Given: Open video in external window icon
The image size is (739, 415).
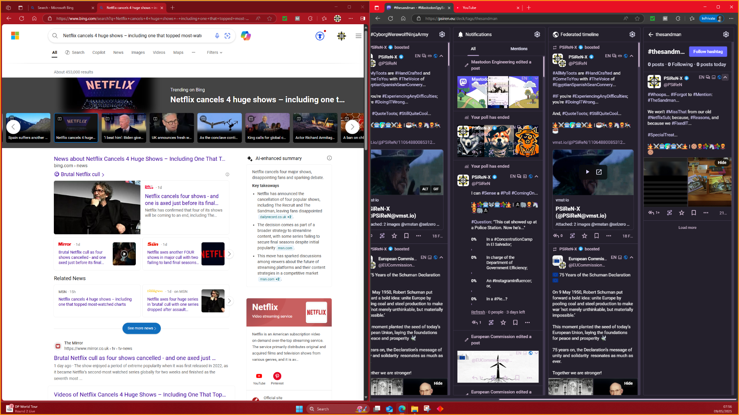Looking at the screenshot, I should [x=599, y=172].
